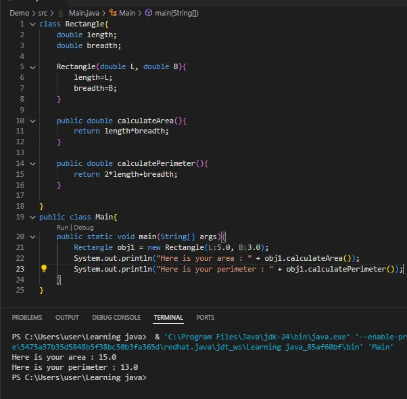Click calculatePerimeter method name on line 14
The height and width of the screenshot is (399, 407).
(x=156, y=163)
